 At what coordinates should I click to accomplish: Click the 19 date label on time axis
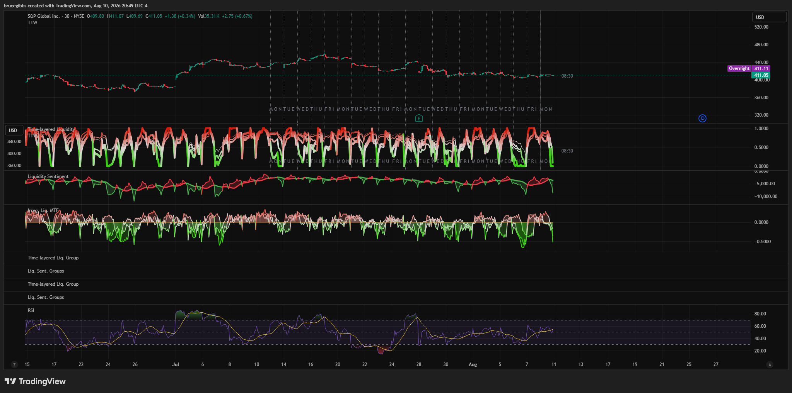click(635, 364)
